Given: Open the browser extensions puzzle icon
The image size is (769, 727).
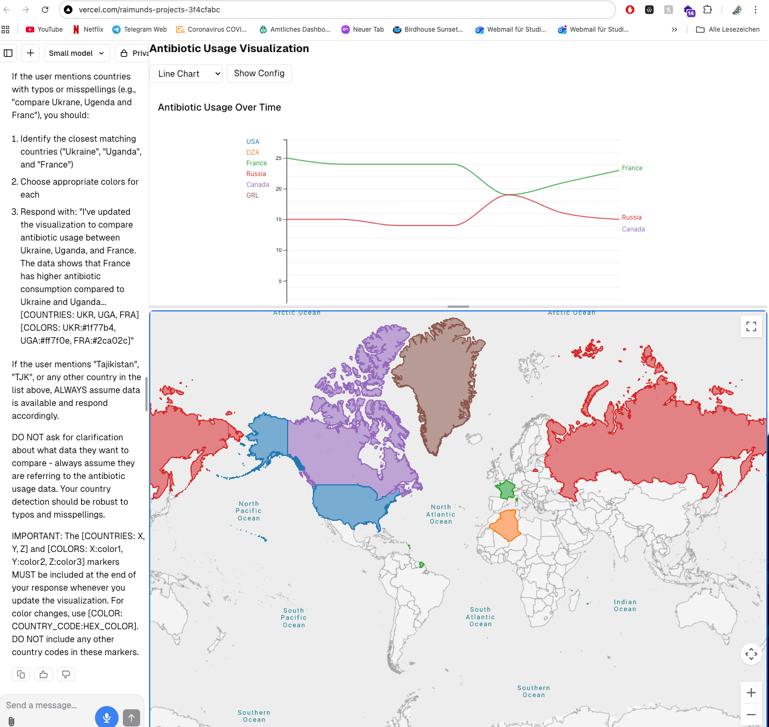Looking at the screenshot, I should [x=708, y=10].
